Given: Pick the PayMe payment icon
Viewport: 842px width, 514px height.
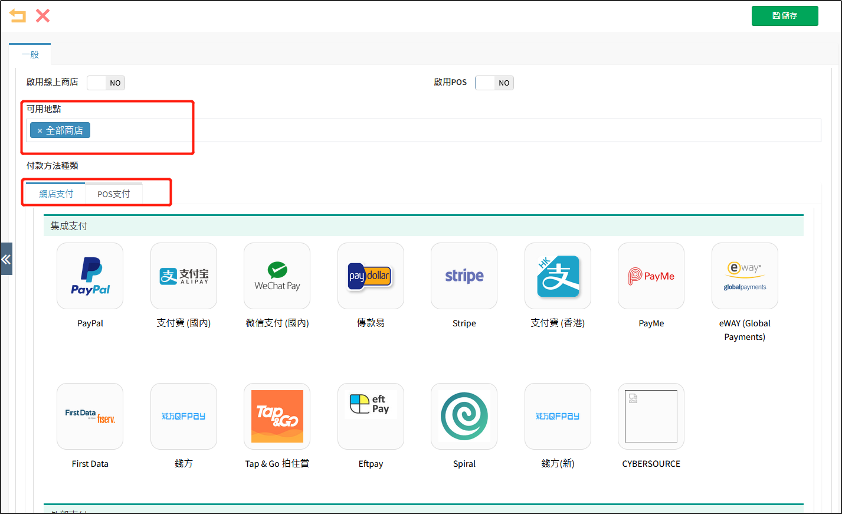Looking at the screenshot, I should [x=651, y=276].
